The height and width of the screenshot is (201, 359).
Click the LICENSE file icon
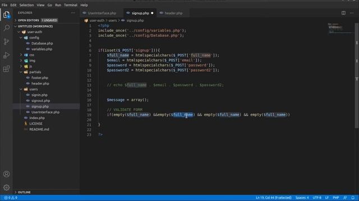point(26,123)
